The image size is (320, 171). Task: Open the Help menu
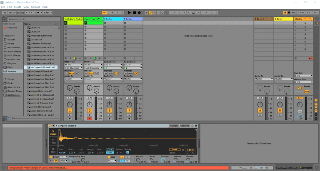45,7
